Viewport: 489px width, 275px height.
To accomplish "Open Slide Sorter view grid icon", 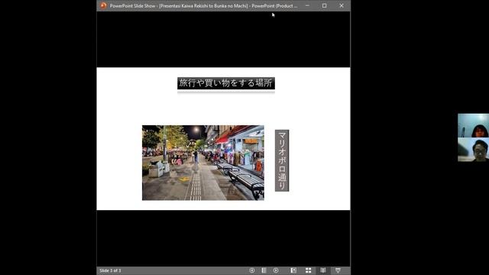I will [x=308, y=270].
